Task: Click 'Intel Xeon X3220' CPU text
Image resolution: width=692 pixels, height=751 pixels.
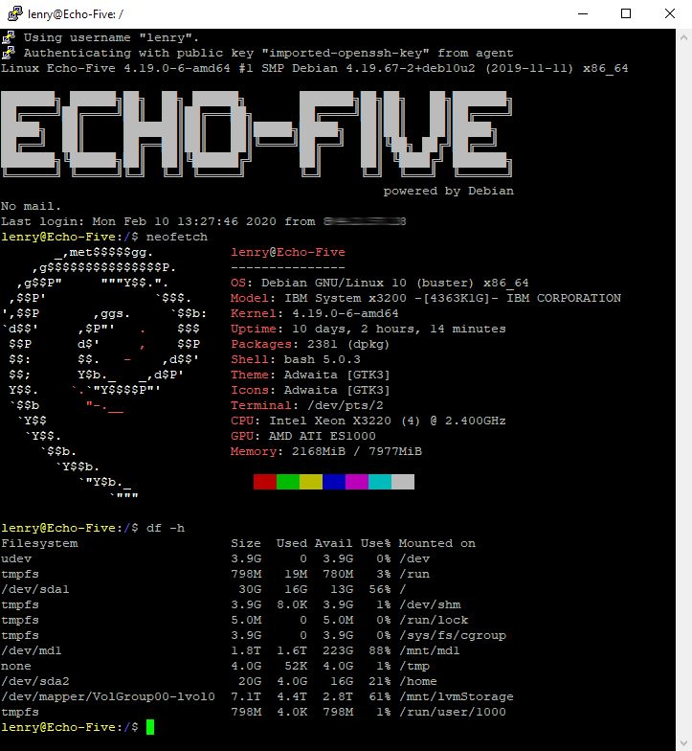Action: click(x=330, y=421)
